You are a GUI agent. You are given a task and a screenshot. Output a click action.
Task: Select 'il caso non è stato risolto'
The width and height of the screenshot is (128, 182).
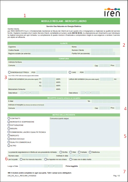tap(71, 159)
